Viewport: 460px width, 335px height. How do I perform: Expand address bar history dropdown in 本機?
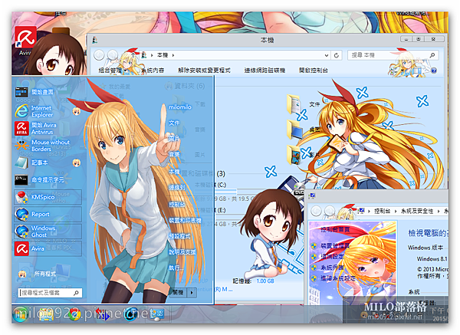tap(327, 55)
